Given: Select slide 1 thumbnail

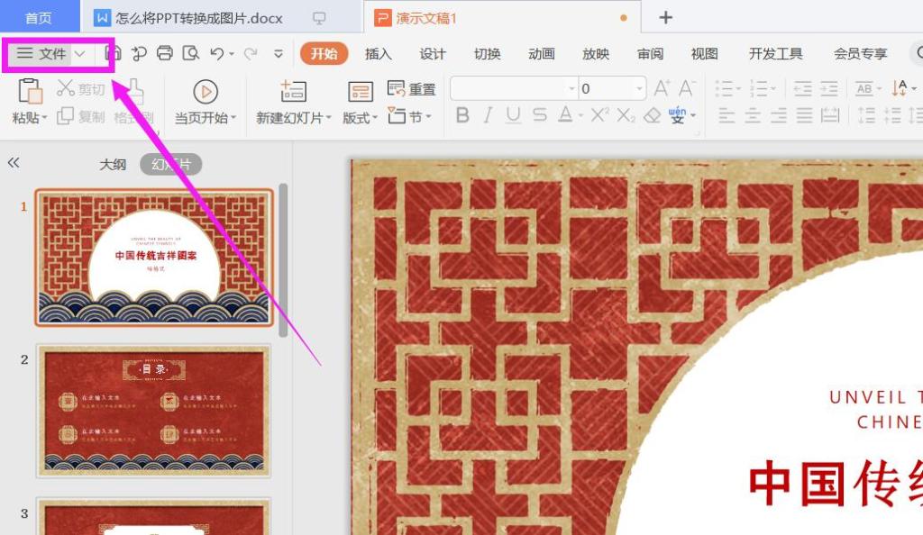Looking at the screenshot, I should (x=154, y=258).
